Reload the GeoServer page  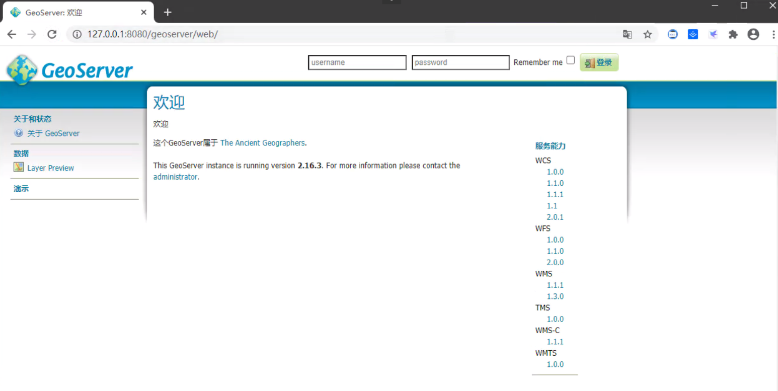point(52,34)
